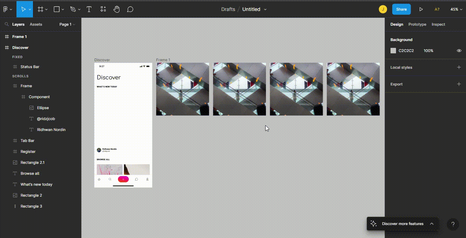Switch to the Prototype tab

pyautogui.click(x=417, y=24)
